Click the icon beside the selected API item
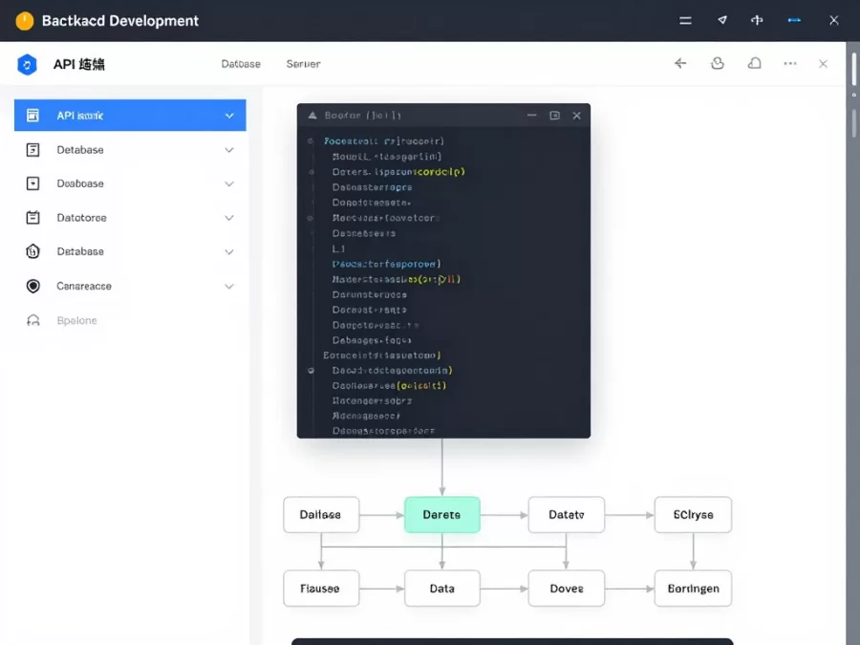 (x=32, y=116)
